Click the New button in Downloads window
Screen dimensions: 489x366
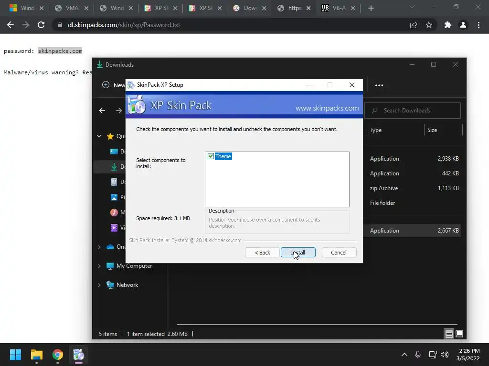(x=114, y=85)
